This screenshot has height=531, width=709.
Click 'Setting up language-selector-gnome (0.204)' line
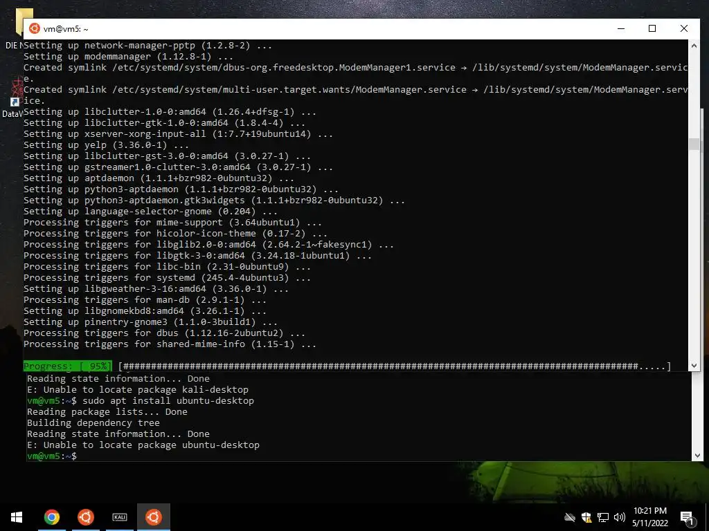pyautogui.click(x=150, y=212)
